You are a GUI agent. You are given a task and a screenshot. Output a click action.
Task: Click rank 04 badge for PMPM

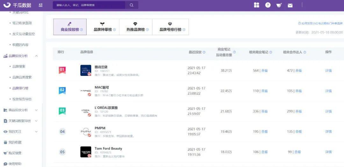(x=62, y=131)
